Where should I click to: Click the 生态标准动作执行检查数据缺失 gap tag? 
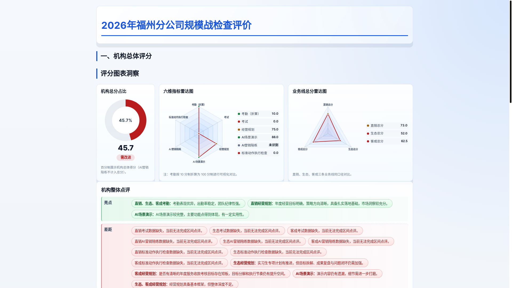pyautogui.click(x=278, y=252)
